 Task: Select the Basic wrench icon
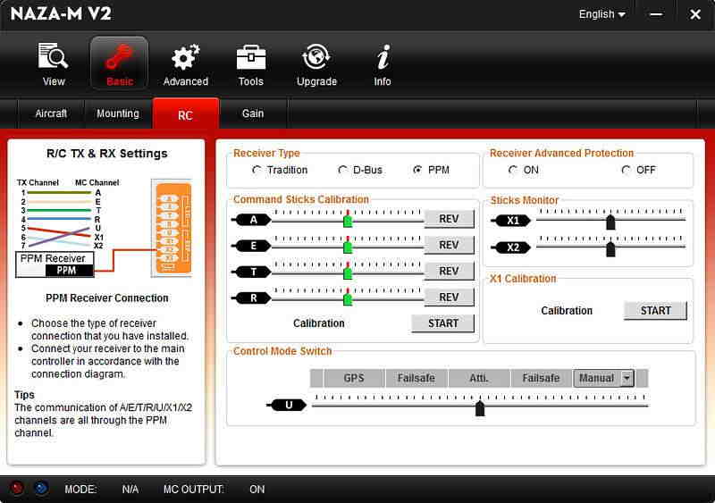[x=119, y=56]
